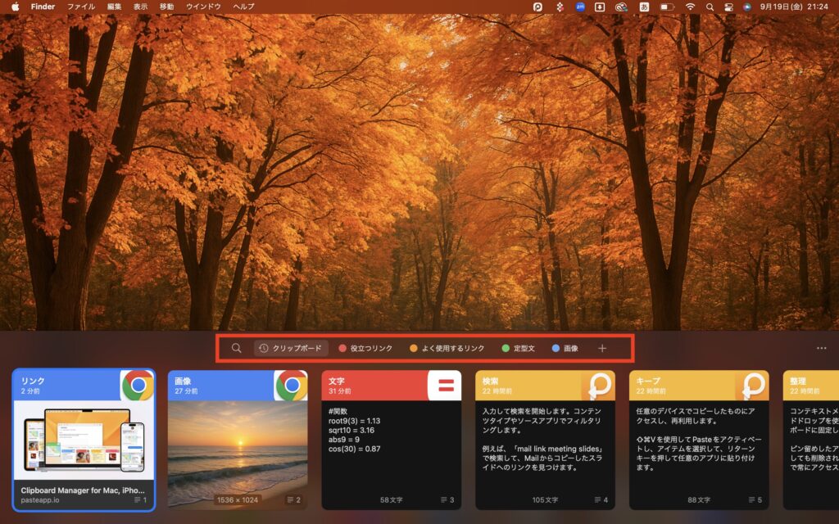The height and width of the screenshot is (524, 839).
Task: Click the Wi-Fi status icon
Action: point(690,7)
